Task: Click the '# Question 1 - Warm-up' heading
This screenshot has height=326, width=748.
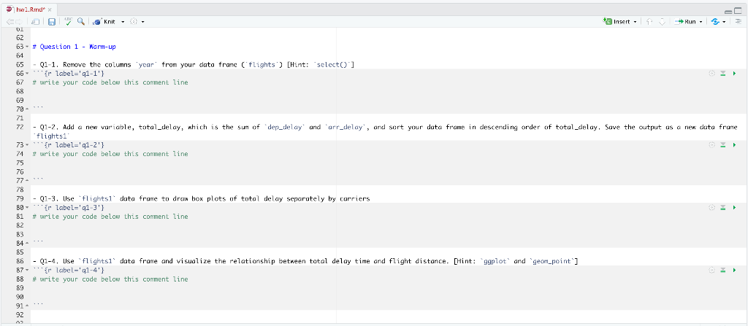Action: [74, 47]
